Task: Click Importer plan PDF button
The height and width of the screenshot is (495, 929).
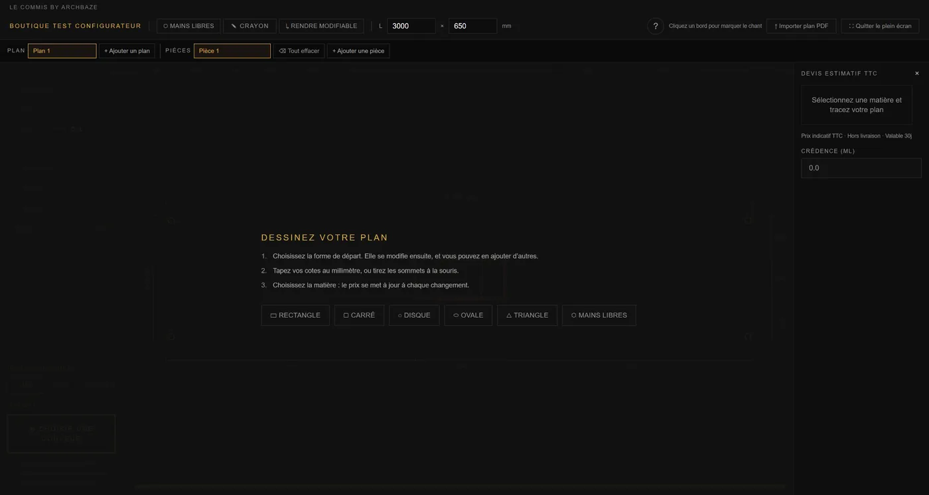Action: tap(801, 26)
